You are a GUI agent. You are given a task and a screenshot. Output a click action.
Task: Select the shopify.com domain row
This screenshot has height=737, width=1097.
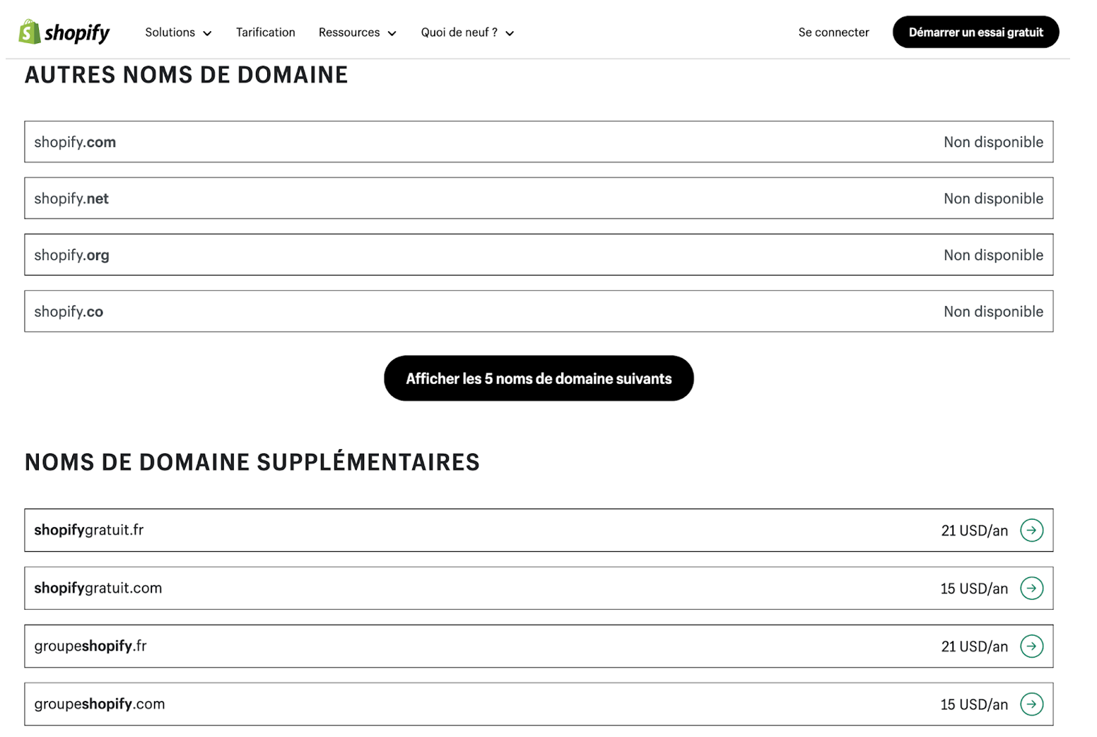point(539,141)
